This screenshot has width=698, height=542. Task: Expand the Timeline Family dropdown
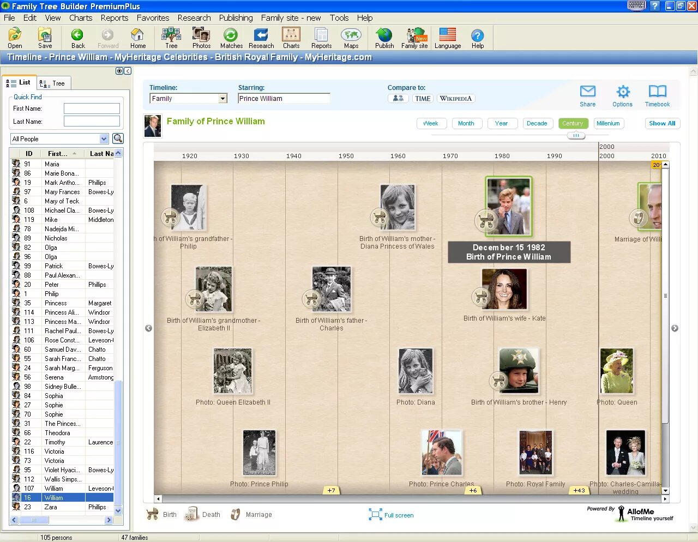[222, 99]
